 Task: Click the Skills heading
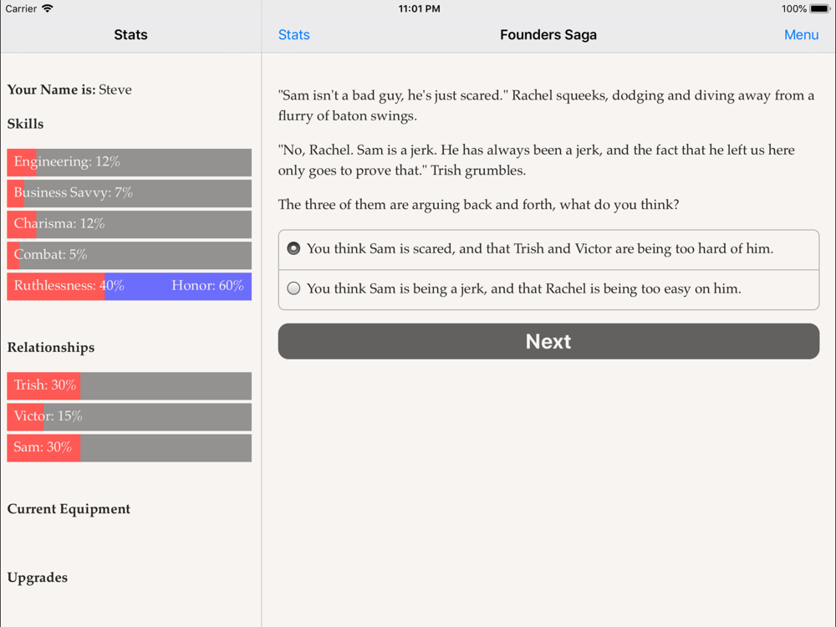(26, 124)
